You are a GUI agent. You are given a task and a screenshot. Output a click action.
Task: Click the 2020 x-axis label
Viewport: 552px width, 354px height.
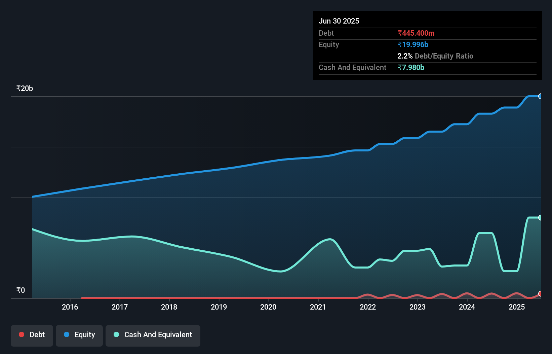coord(268,307)
